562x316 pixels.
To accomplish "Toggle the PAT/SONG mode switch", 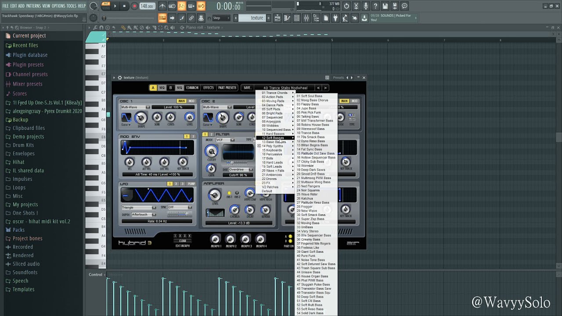I will [x=105, y=6].
